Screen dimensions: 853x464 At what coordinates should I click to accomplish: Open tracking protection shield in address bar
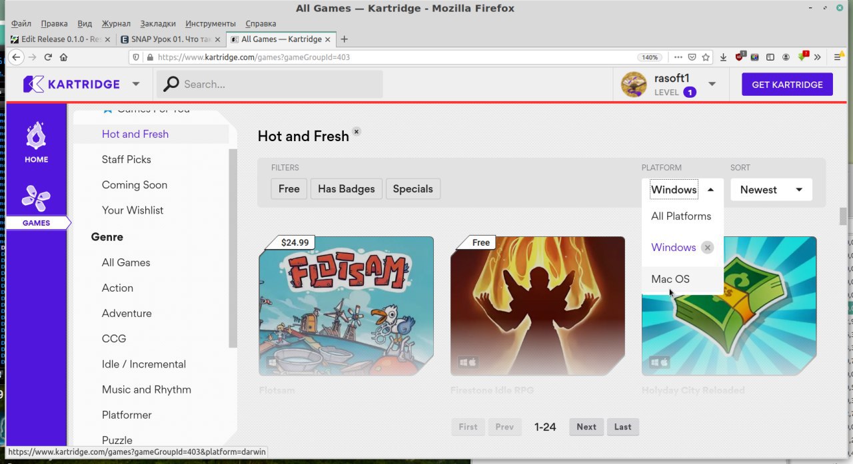137,57
